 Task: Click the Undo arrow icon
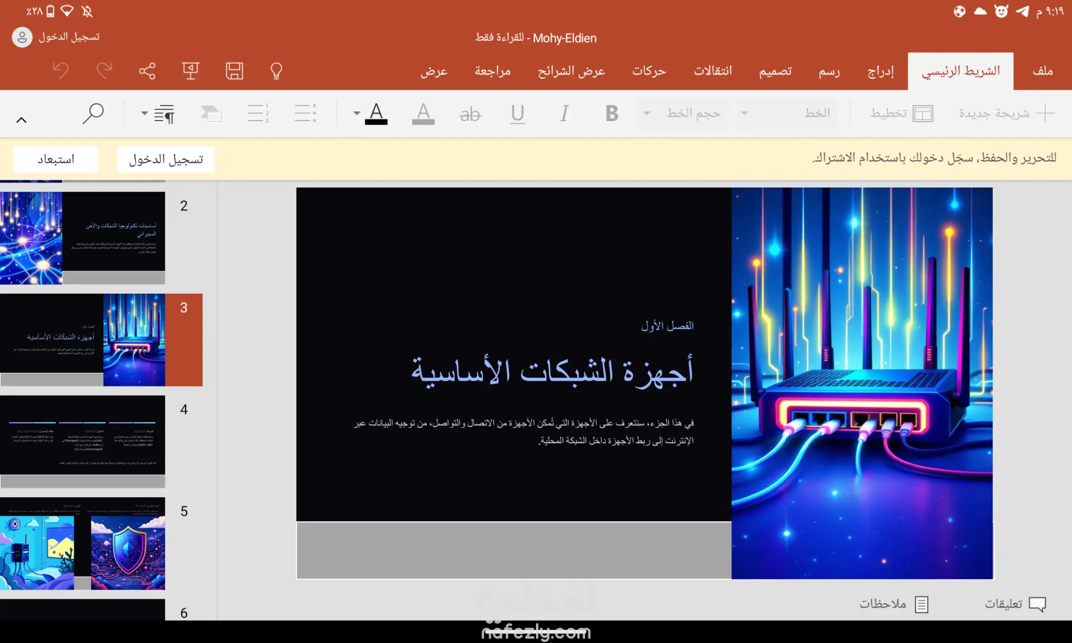click(61, 71)
